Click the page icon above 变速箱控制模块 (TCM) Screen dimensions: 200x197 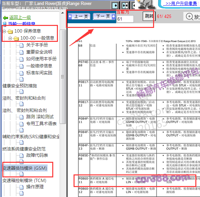21,174
